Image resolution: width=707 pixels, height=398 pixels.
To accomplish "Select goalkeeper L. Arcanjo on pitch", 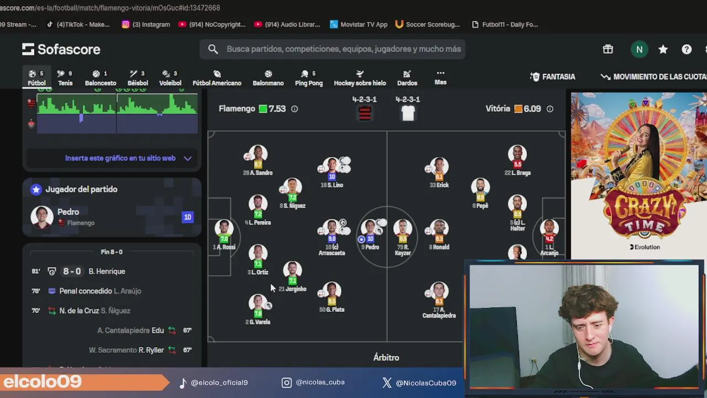I will tap(550, 238).
